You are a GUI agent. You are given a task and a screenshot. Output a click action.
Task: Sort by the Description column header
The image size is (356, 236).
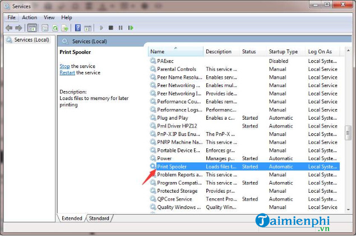coord(221,52)
